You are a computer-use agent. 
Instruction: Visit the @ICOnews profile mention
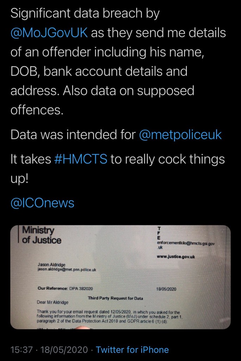(x=43, y=203)
